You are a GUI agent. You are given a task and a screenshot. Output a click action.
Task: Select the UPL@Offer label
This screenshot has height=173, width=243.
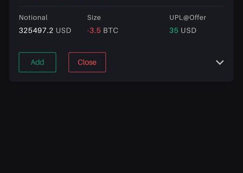point(187,18)
